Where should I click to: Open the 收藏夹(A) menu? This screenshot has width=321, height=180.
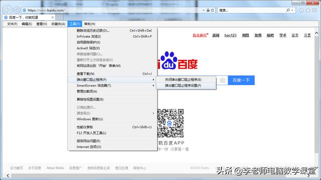[x=58, y=24]
